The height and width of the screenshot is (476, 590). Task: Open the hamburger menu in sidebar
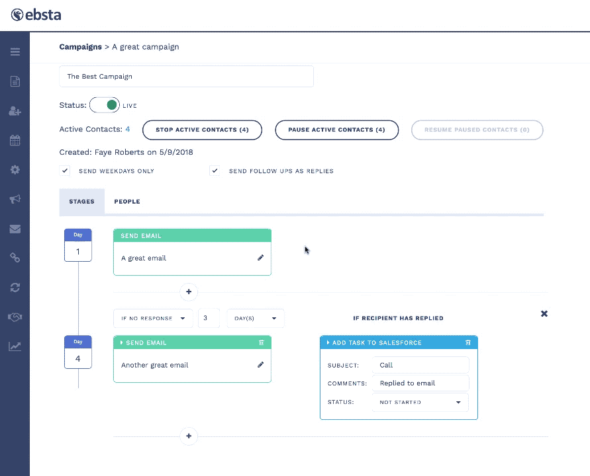click(15, 52)
